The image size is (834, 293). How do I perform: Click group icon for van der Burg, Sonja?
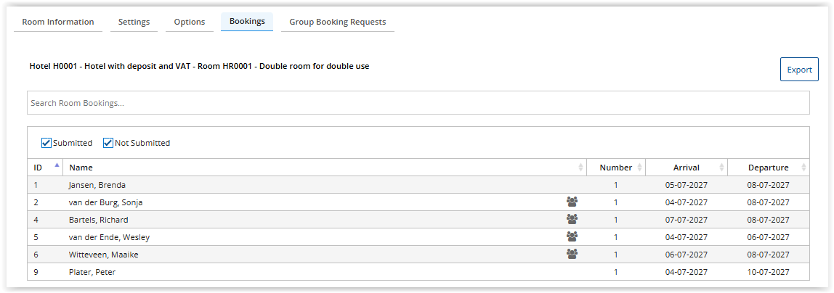572,202
